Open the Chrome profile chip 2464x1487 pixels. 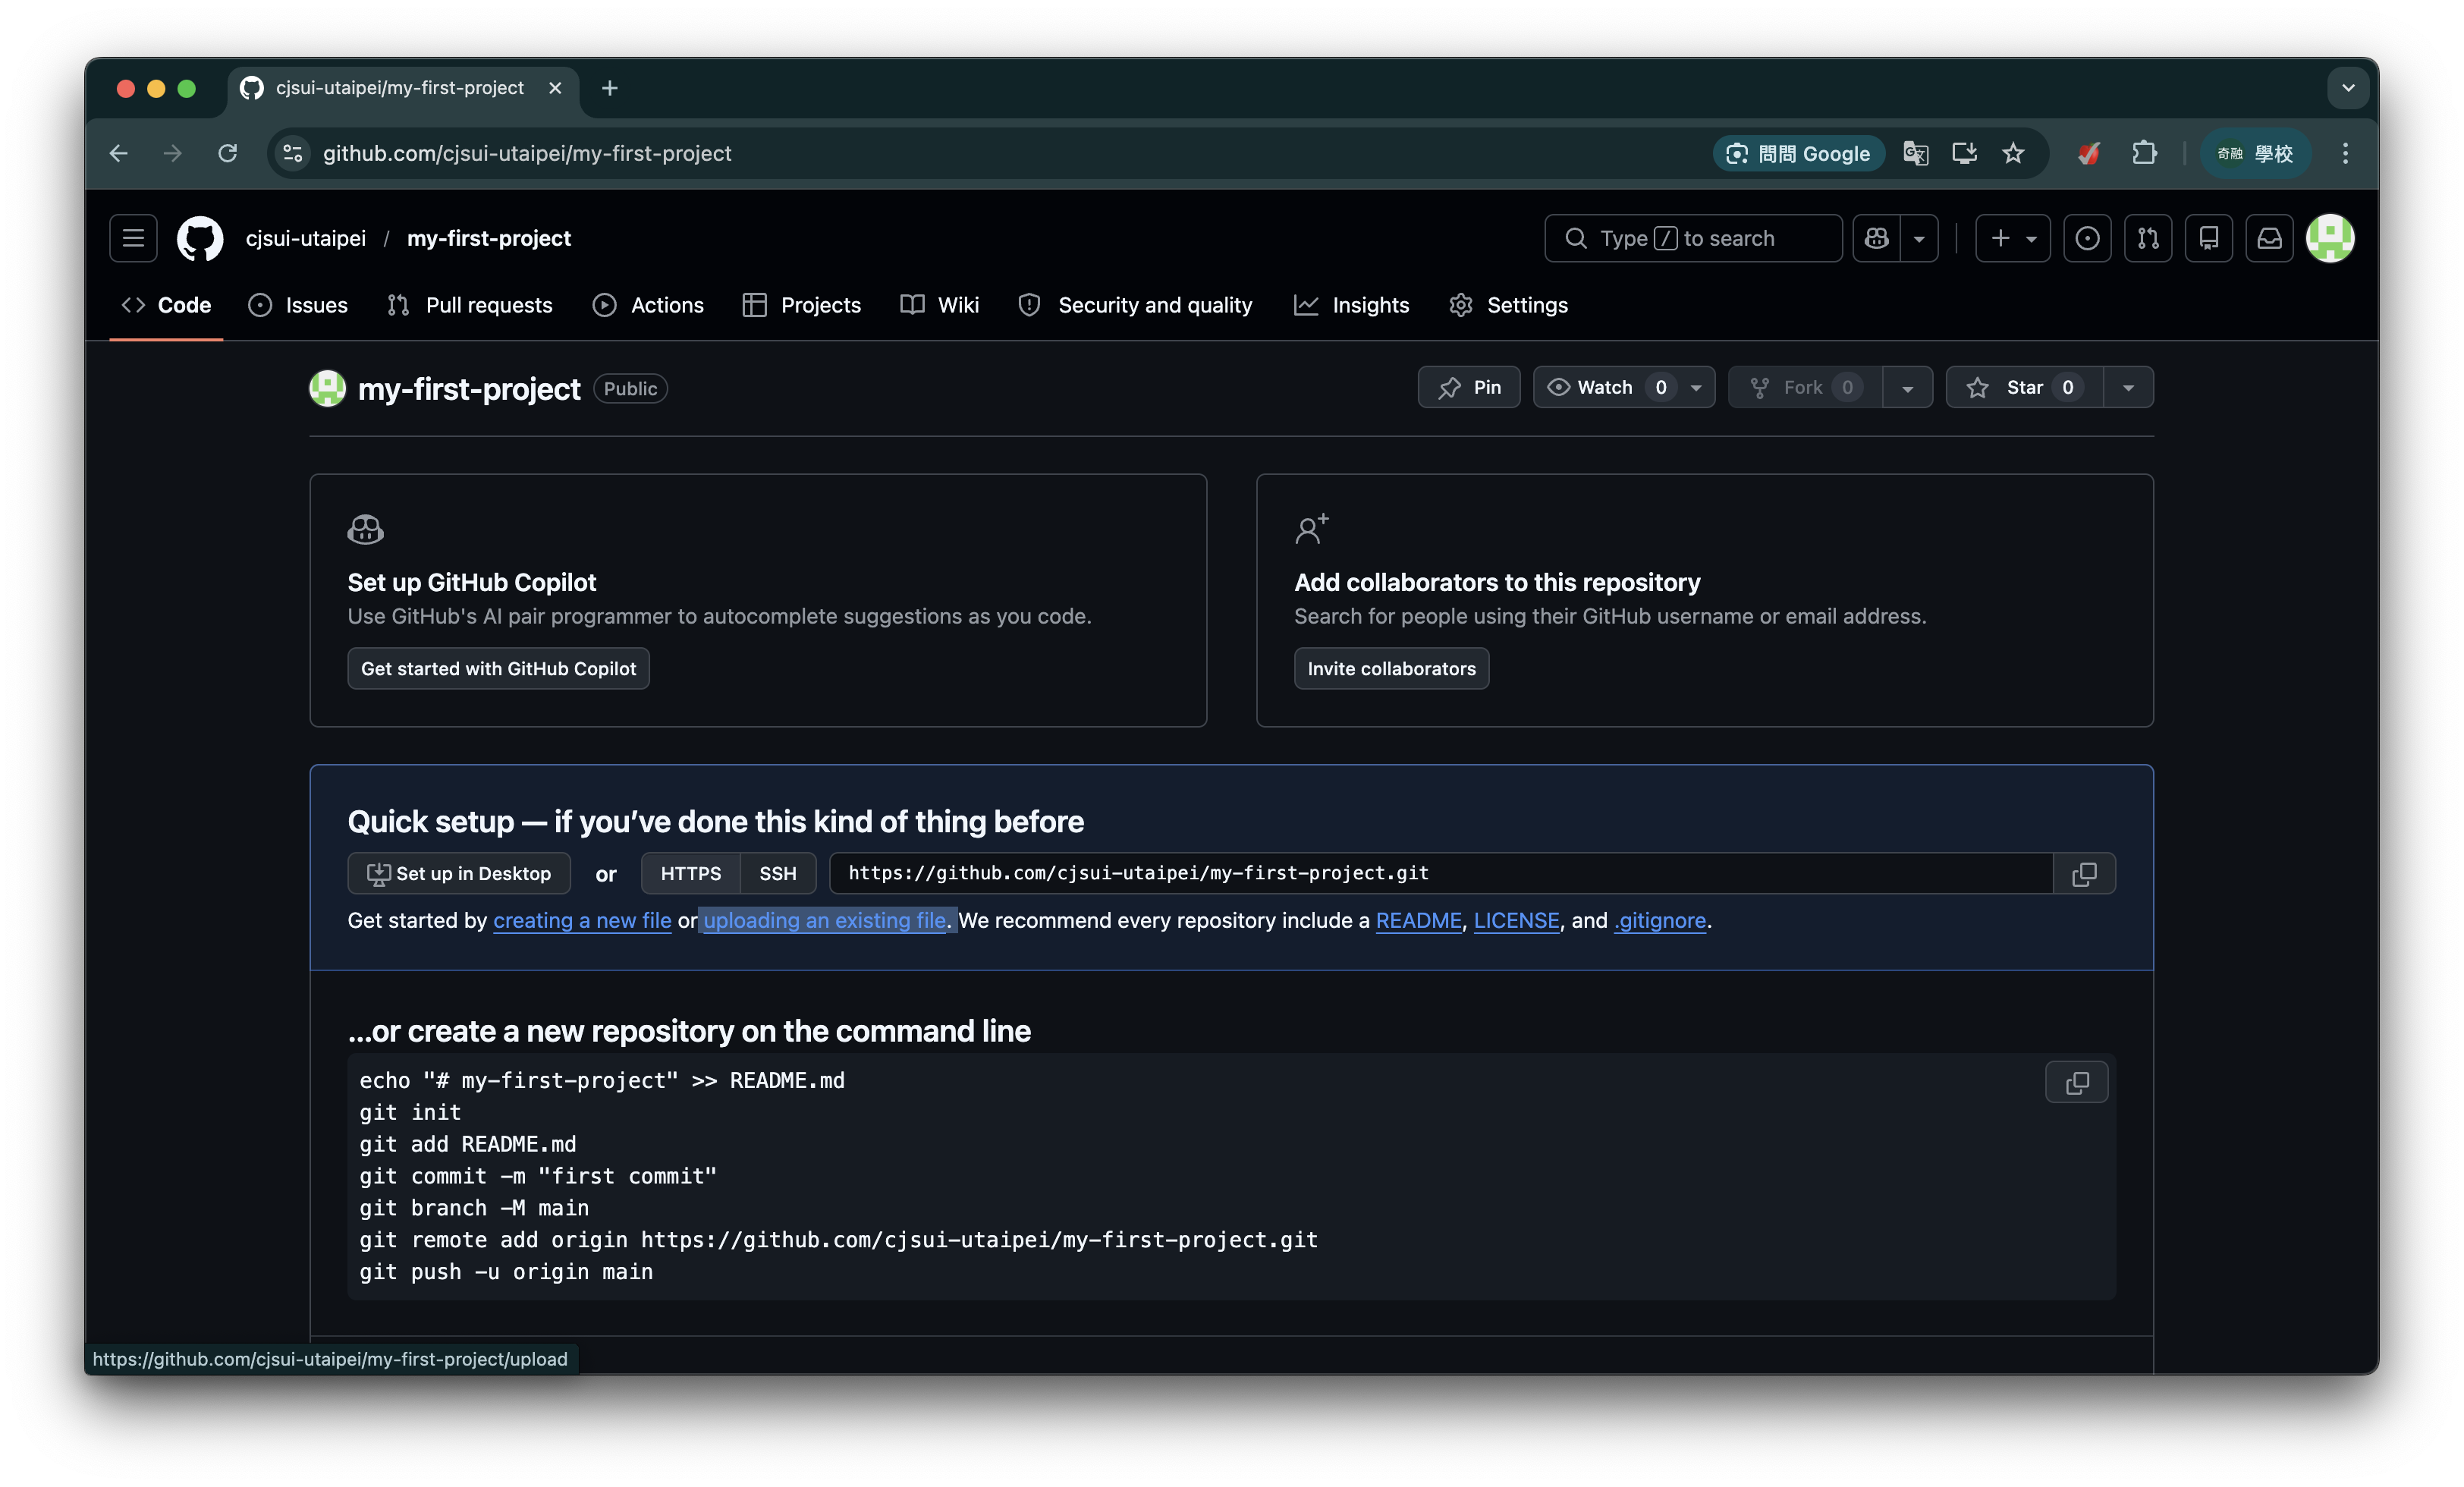[2256, 153]
